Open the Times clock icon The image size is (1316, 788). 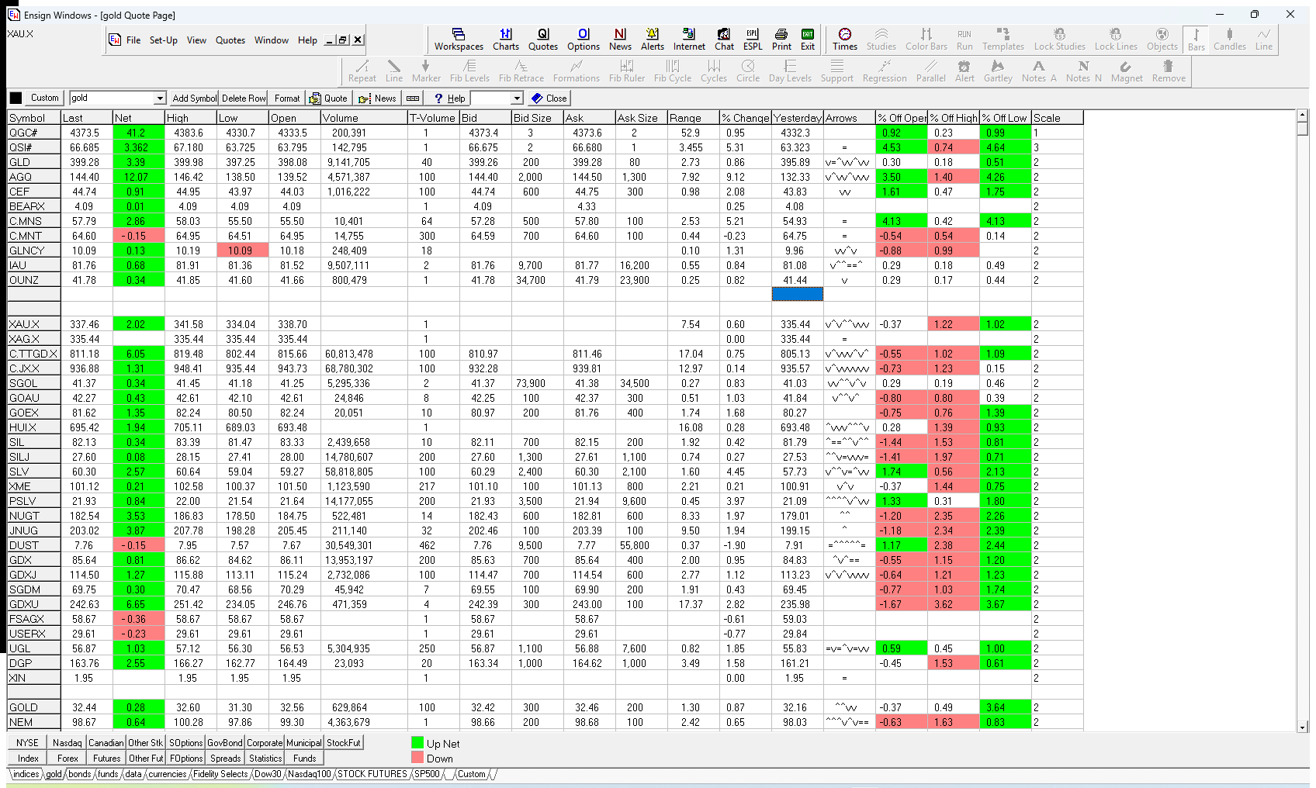click(x=845, y=39)
